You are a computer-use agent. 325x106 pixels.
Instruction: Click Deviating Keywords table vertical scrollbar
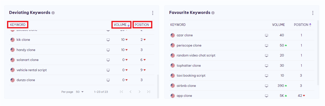pyautogui.click(x=158, y=86)
